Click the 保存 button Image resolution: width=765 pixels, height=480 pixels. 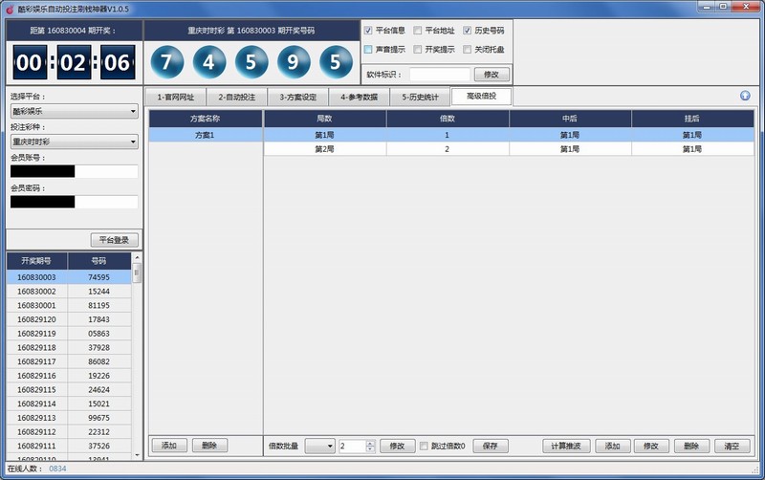pyautogui.click(x=490, y=446)
